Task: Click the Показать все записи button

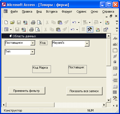Action: click(x=84, y=91)
